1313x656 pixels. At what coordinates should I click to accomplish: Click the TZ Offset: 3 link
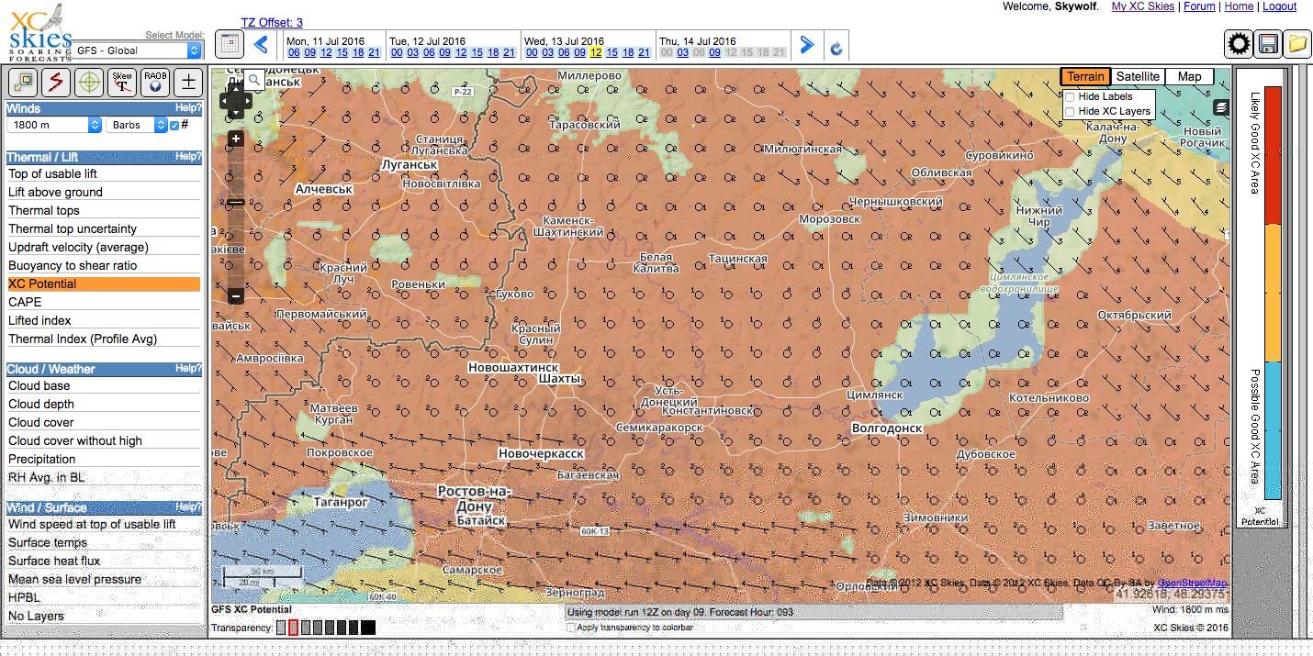click(272, 22)
